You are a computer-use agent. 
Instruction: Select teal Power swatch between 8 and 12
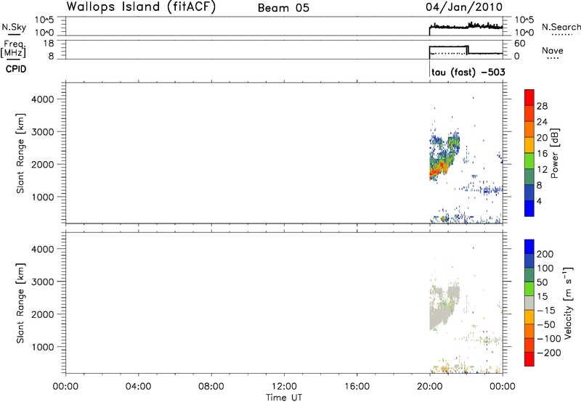pos(529,176)
